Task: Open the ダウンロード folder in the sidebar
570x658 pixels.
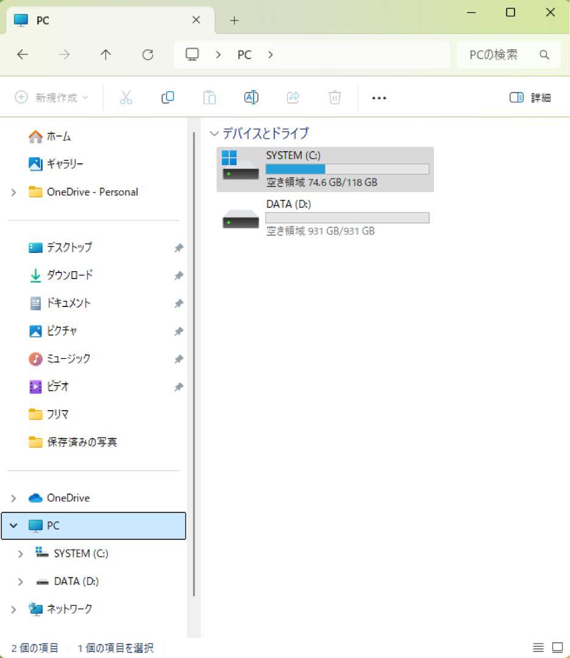Action: pos(69,275)
